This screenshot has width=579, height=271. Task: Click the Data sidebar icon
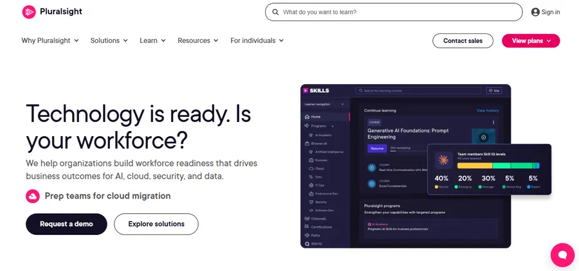(311, 177)
